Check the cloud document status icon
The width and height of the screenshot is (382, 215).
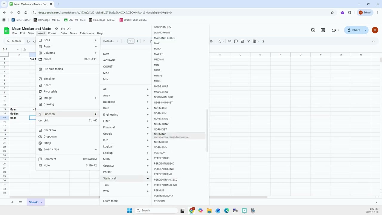point(69,29)
